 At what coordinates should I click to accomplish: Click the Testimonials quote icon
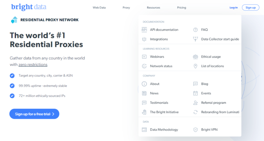[144, 103]
